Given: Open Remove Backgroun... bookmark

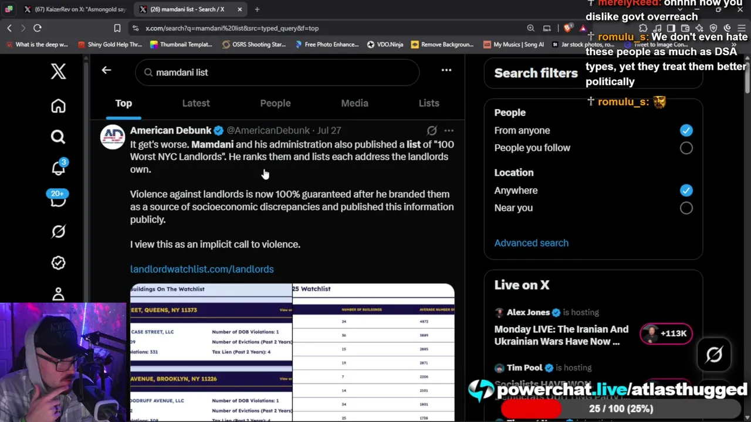Looking at the screenshot, I should 442,45.
